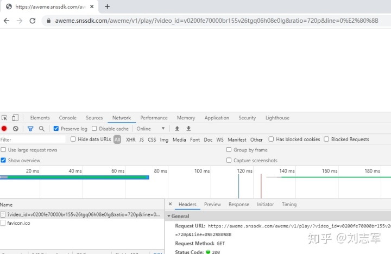
Task: Open the Timing tab
Action: tap(289, 205)
